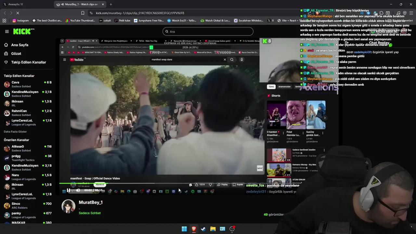The image size is (416, 234).
Task: Open YouTube Thumbnail bookmark
Action: click(80, 20)
